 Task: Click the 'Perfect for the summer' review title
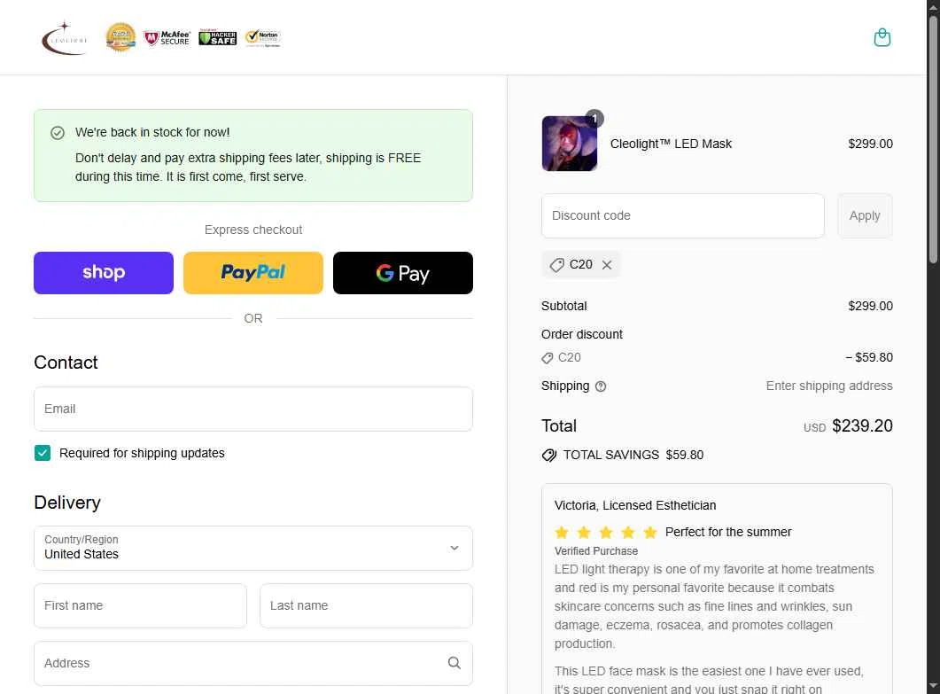(x=728, y=532)
